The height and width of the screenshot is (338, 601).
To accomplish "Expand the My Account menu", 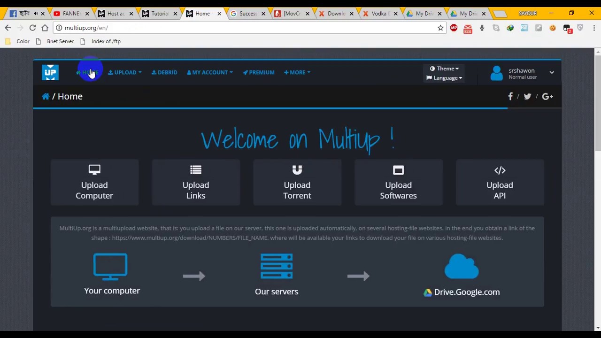I will click(x=210, y=72).
